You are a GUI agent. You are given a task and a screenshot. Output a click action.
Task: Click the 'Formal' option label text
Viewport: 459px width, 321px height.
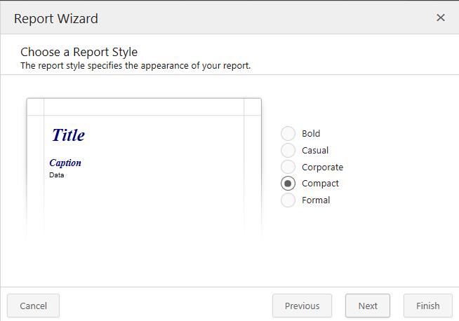coord(316,200)
